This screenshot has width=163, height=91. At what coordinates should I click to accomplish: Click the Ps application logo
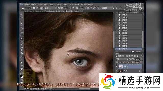point(21,4)
